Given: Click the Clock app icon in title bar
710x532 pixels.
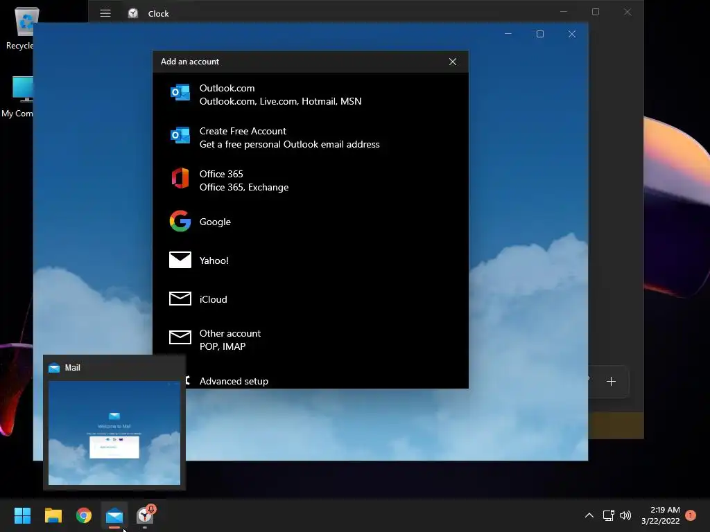Looking at the screenshot, I should point(133,13).
